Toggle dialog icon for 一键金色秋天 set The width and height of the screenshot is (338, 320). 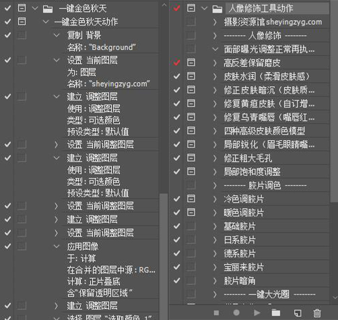(x=22, y=8)
